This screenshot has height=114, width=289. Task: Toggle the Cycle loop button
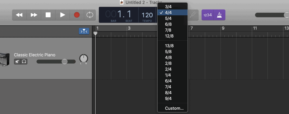pyautogui.click(x=90, y=15)
